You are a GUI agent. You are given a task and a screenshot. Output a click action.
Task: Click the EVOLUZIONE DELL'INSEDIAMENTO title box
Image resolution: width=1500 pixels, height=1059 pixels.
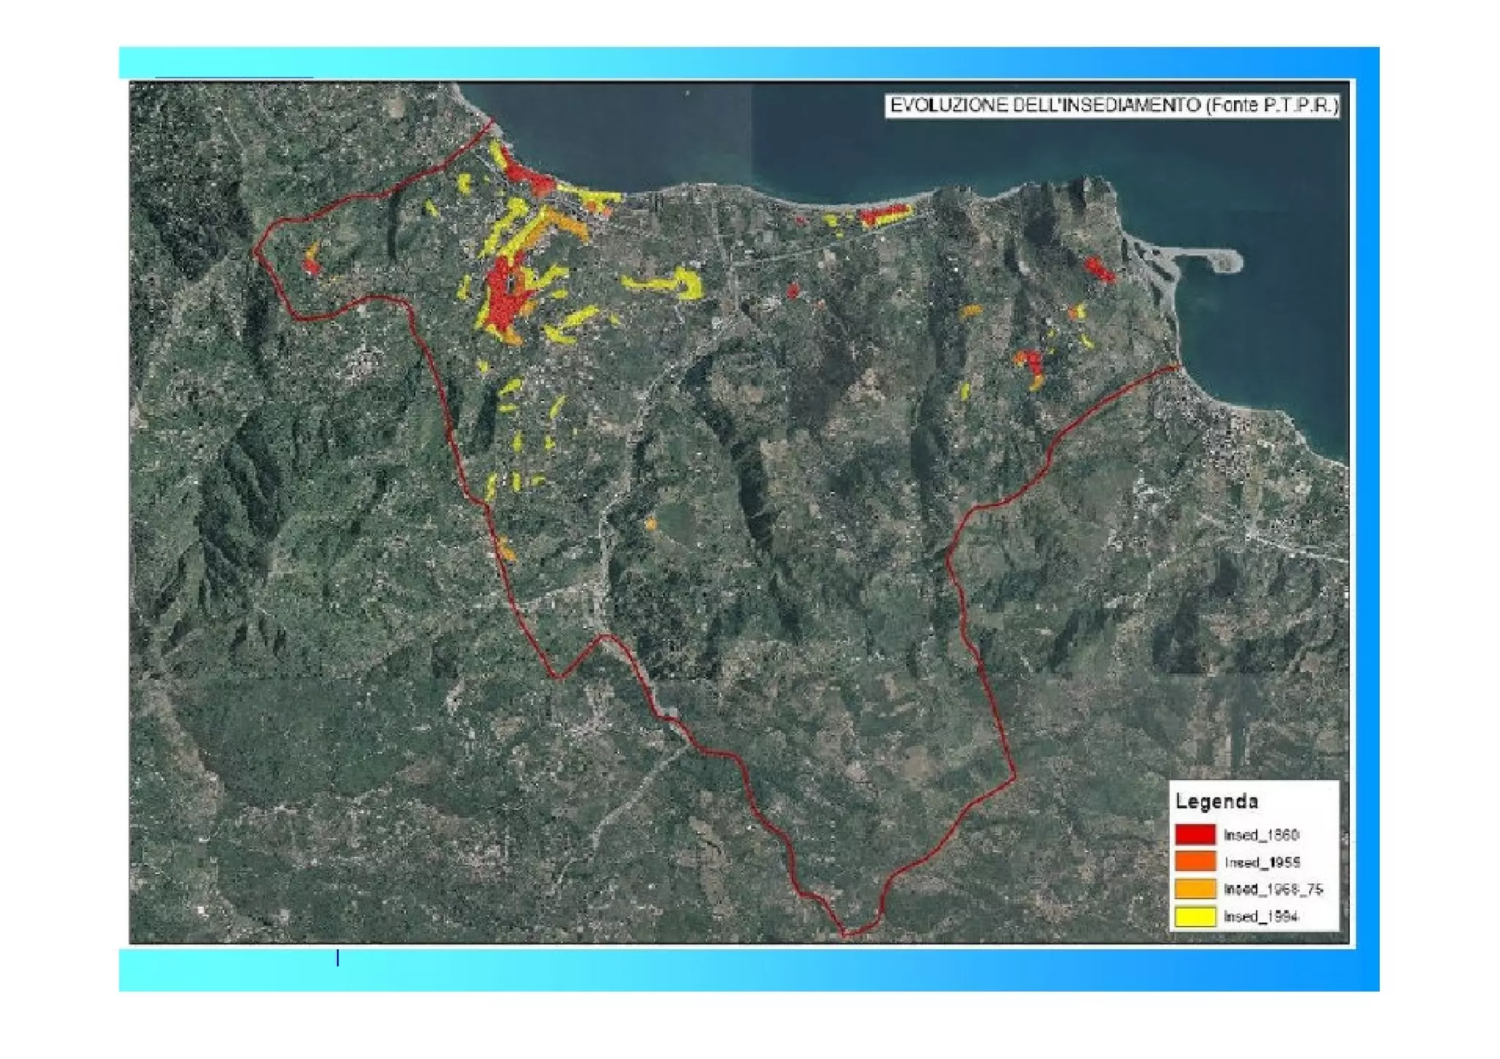[1113, 106]
